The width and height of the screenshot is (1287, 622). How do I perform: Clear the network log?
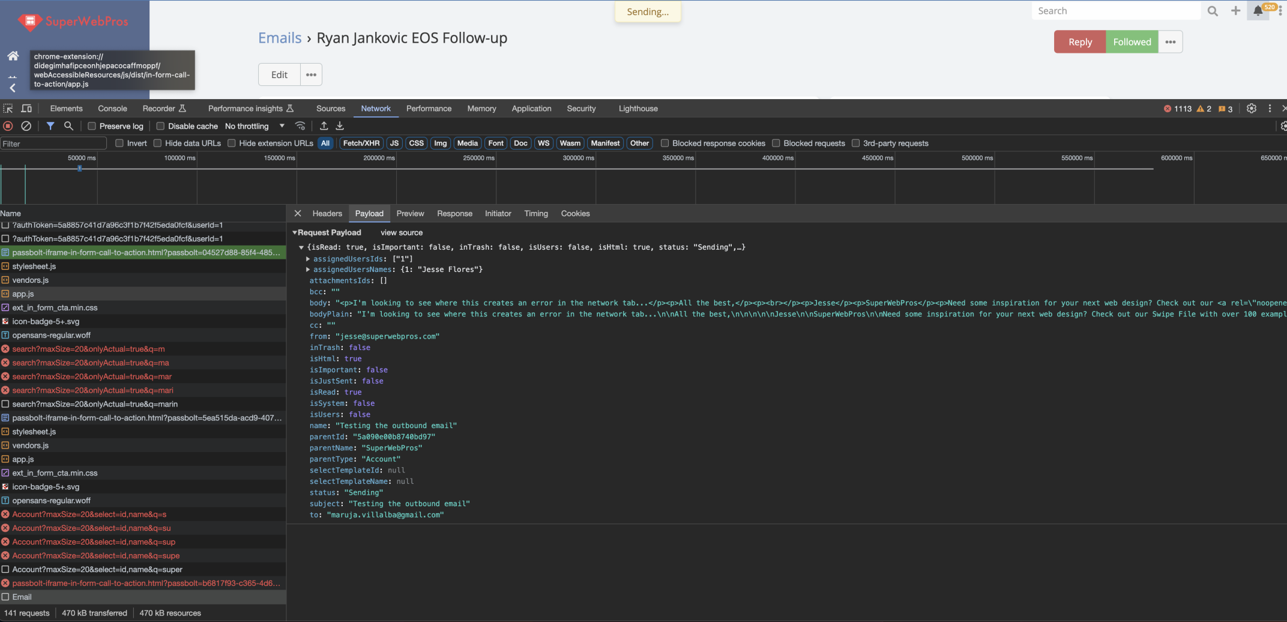[x=26, y=126]
